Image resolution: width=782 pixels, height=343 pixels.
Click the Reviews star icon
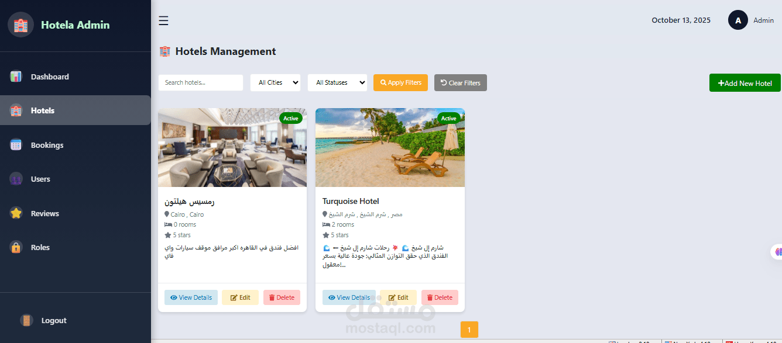click(x=16, y=213)
